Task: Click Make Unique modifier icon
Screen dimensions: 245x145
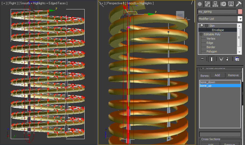Action: point(221,59)
